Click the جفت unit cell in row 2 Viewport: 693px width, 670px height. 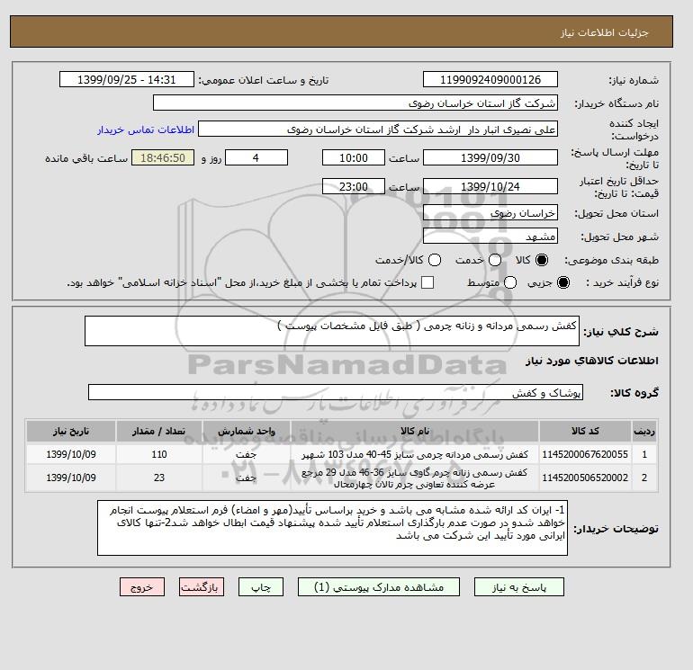tap(247, 478)
